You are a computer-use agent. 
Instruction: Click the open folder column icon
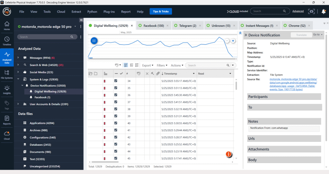(x=90, y=74)
